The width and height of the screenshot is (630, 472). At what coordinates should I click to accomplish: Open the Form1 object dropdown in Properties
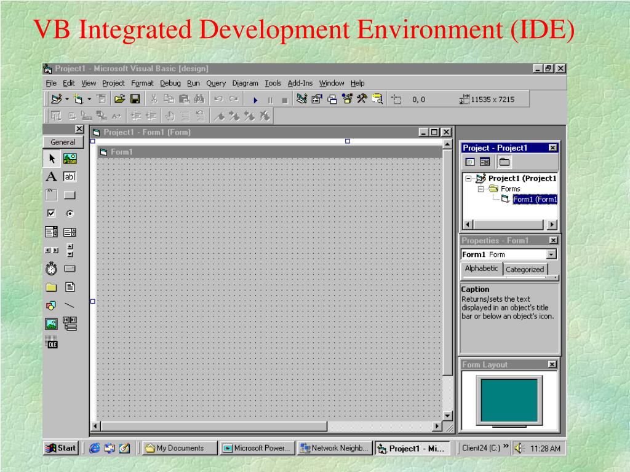[x=551, y=254]
